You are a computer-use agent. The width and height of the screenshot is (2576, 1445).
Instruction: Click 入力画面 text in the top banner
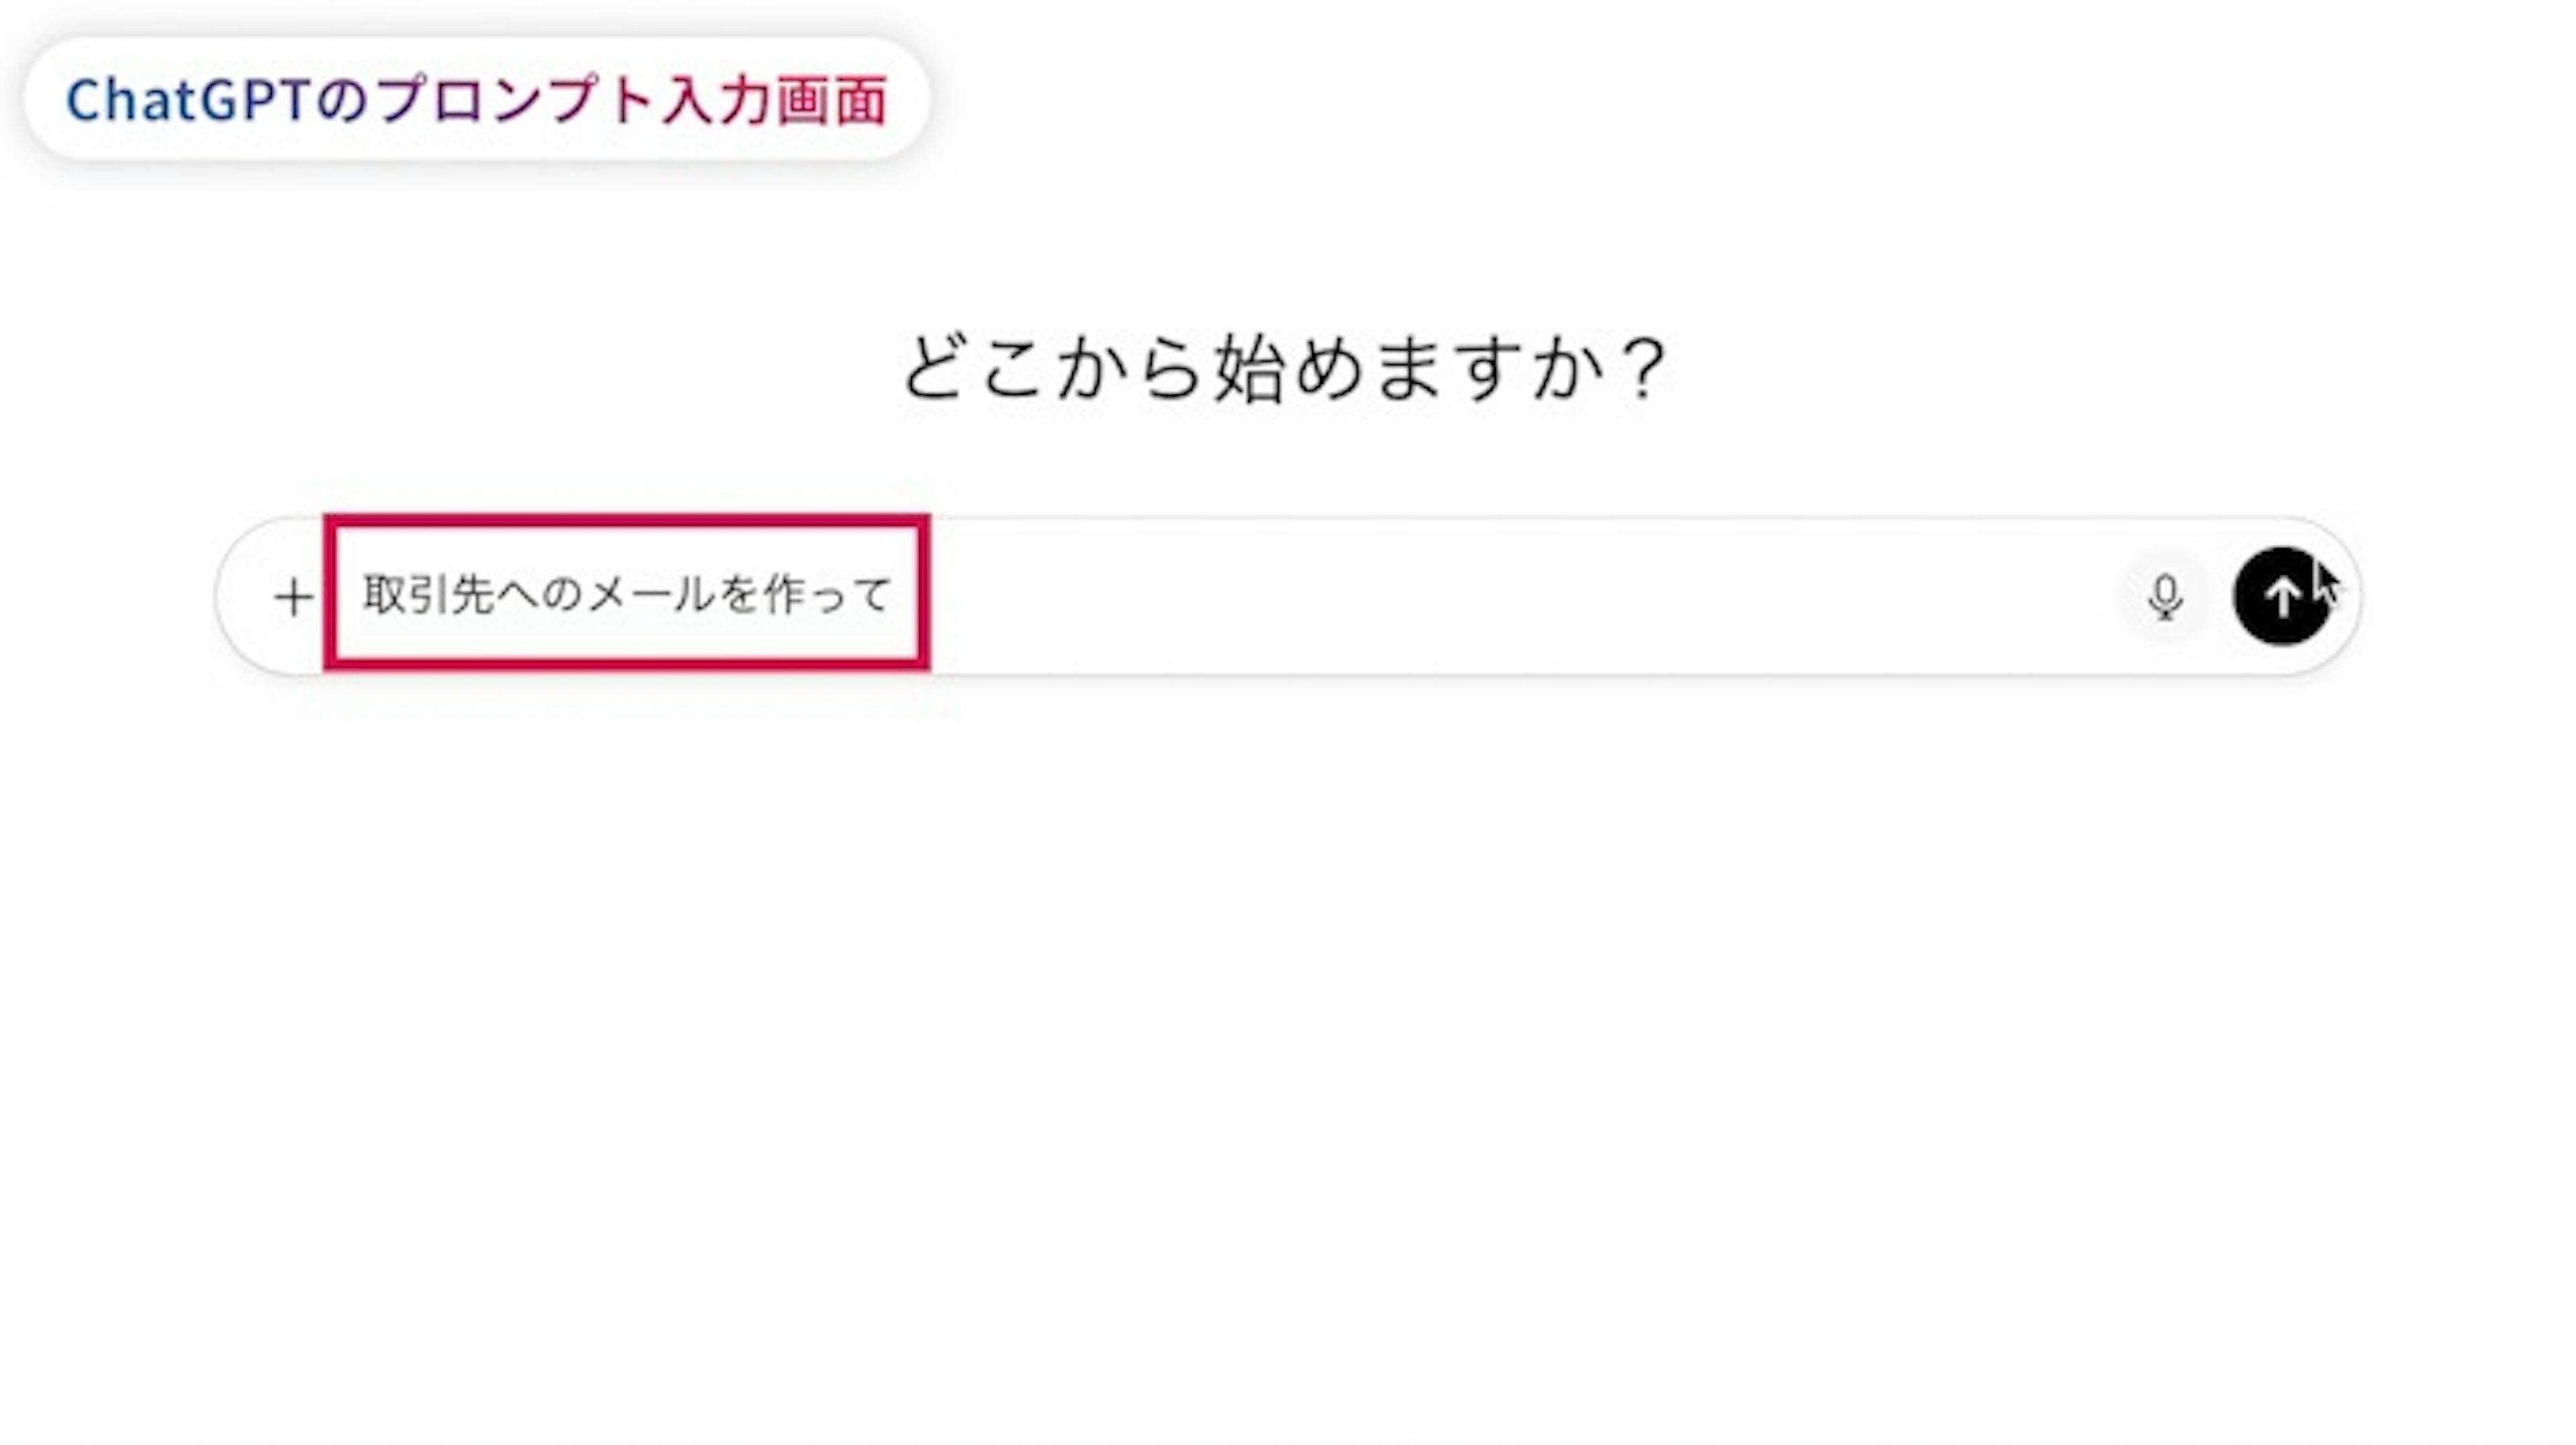774,100
